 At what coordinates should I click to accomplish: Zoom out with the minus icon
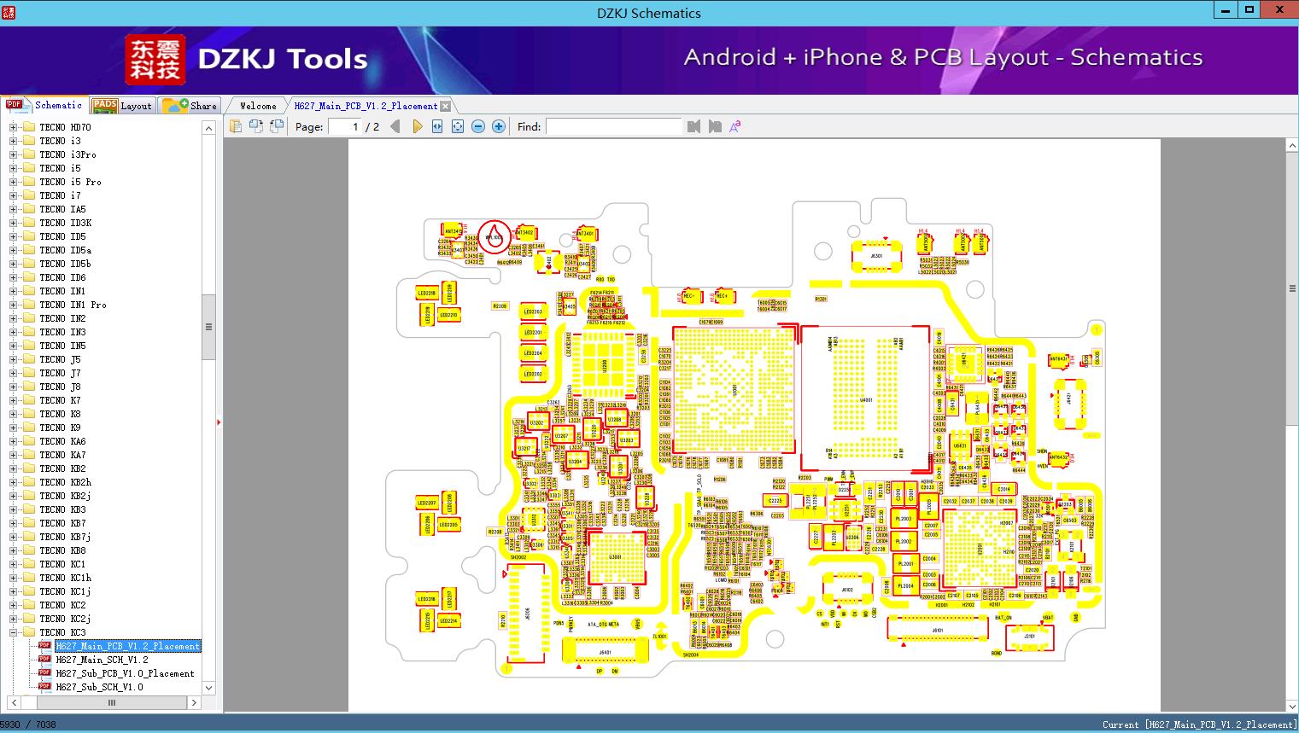pos(478,126)
